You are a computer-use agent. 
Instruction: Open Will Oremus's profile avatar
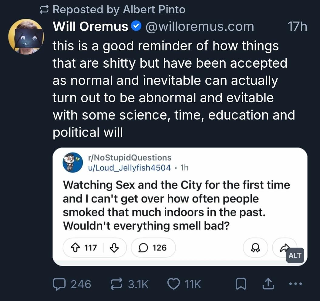(x=26, y=36)
